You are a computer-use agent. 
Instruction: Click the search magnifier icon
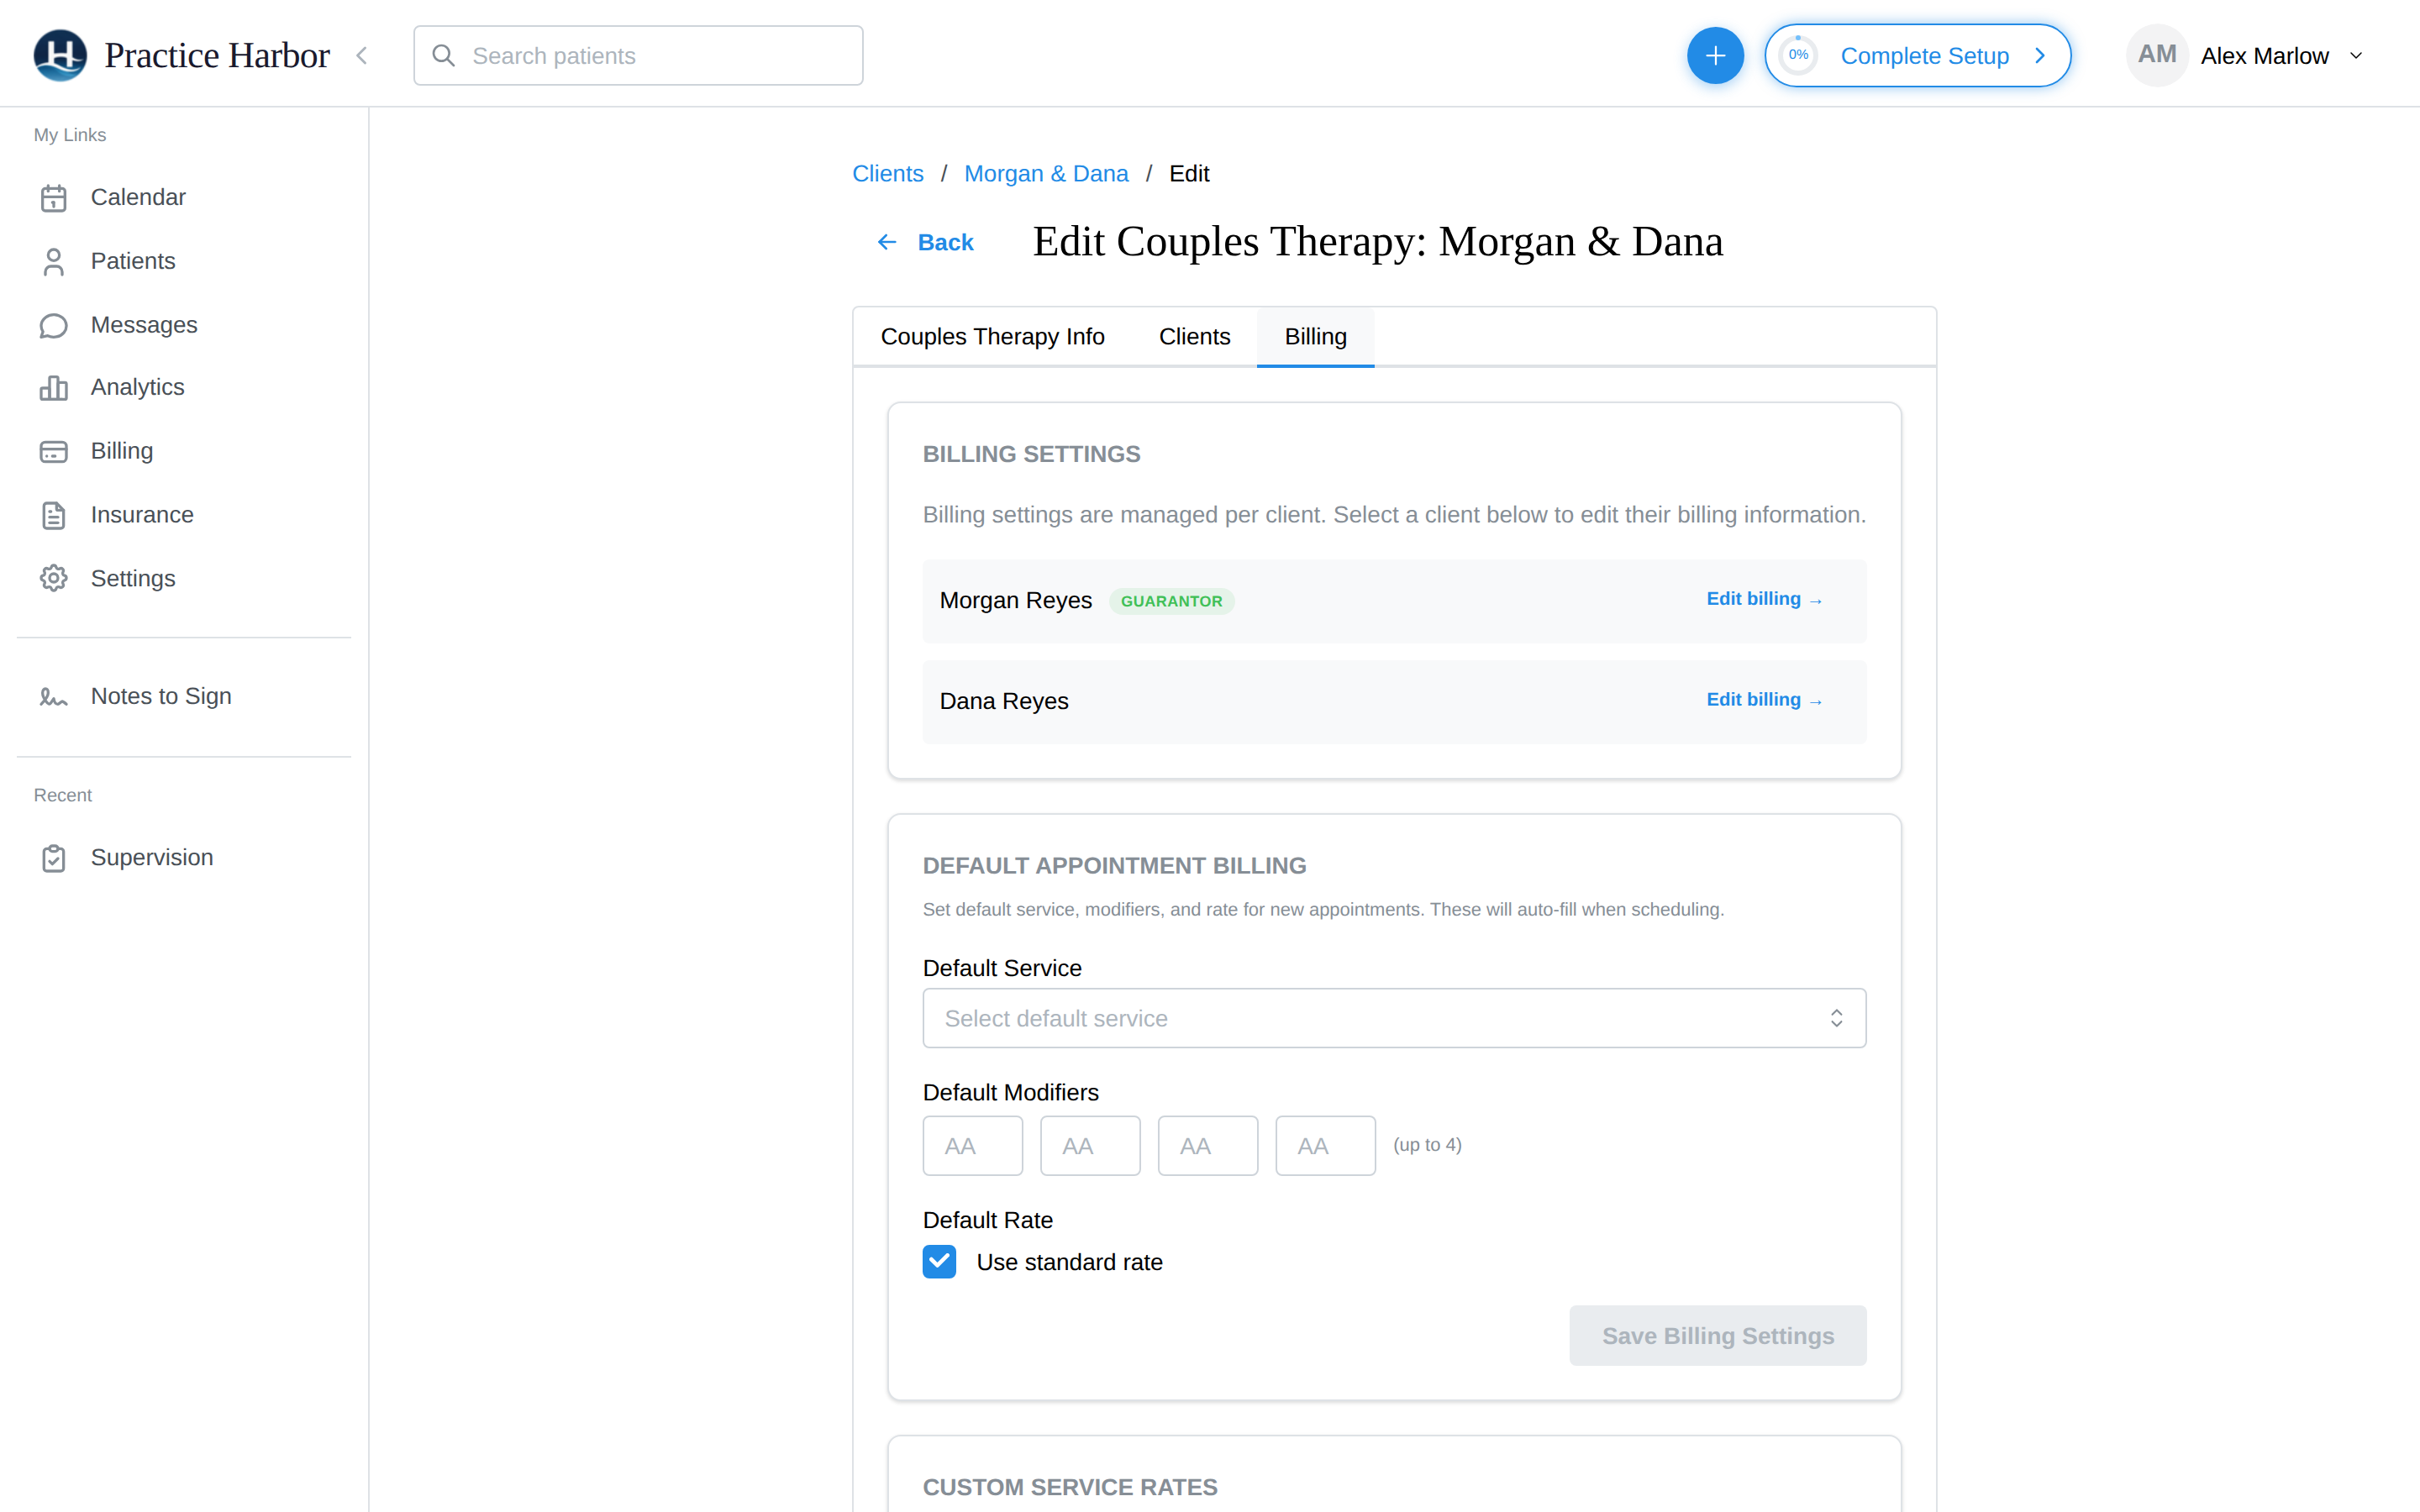[x=443, y=56]
